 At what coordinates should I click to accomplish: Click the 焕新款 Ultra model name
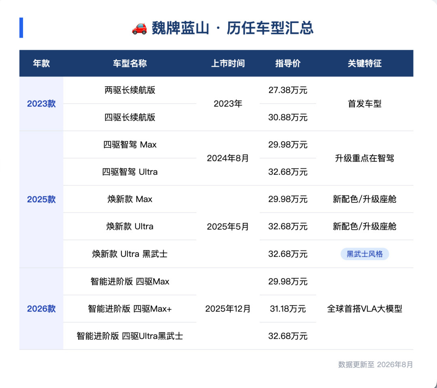coord(130,226)
